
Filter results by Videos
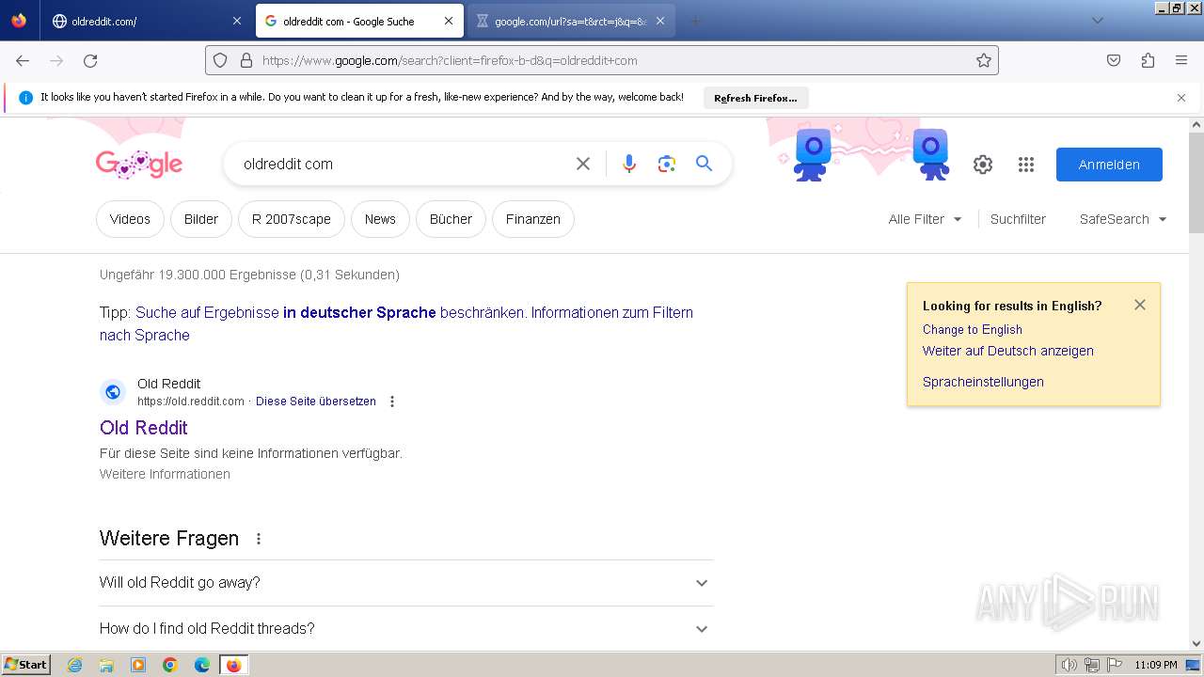click(130, 219)
